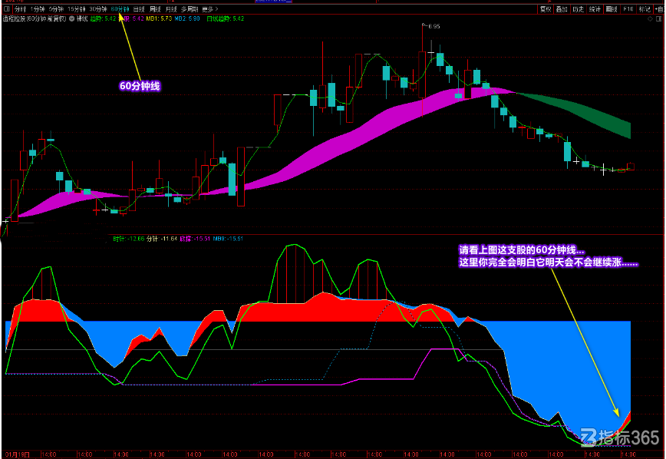Switch to the 5分钟 period tab
The width and height of the screenshot is (666, 459).
click(x=56, y=9)
